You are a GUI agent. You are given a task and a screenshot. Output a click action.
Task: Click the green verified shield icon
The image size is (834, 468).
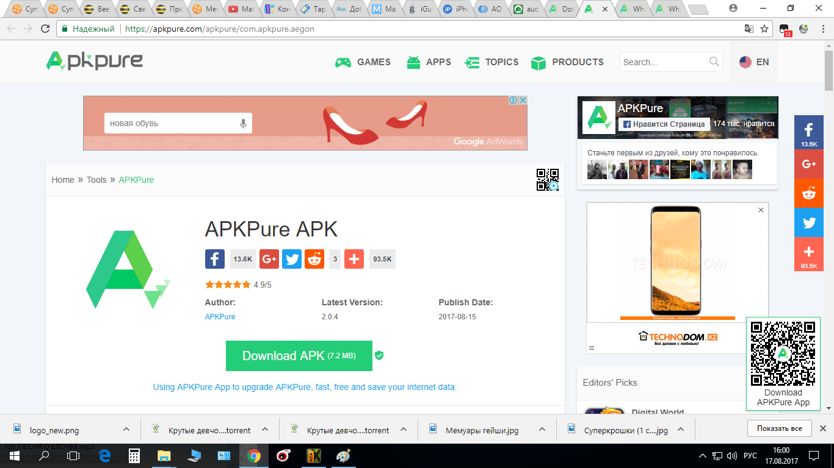[x=379, y=355]
